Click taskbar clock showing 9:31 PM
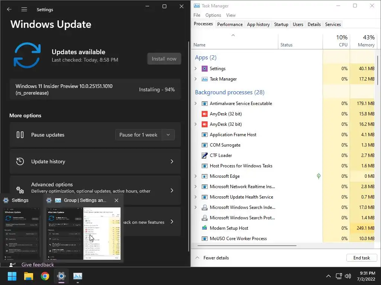381x285 pixels. click(x=366, y=276)
